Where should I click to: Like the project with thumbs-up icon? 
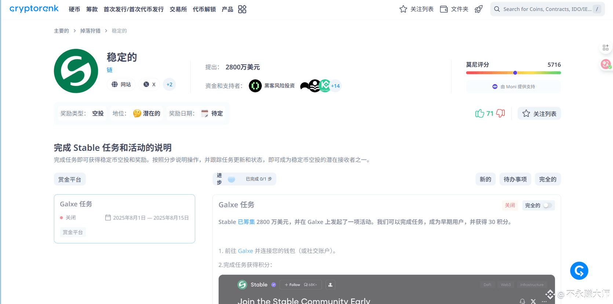pos(479,113)
